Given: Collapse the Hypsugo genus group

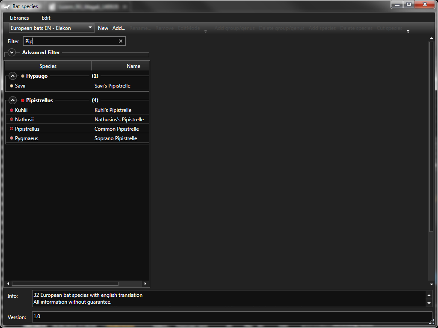Looking at the screenshot, I should [13, 76].
